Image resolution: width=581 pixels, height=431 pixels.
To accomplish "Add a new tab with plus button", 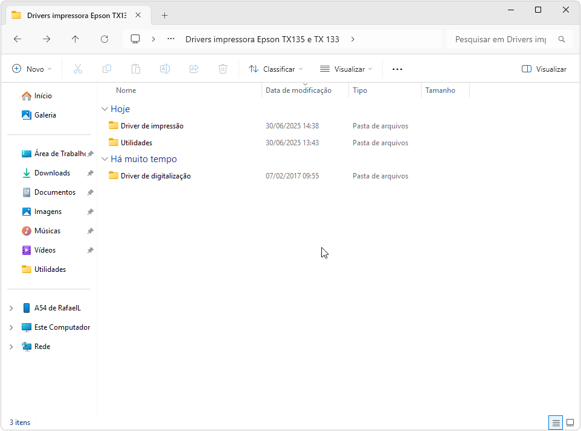I will pos(165,15).
